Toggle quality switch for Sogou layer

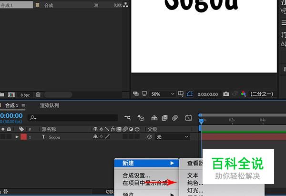[107, 136]
